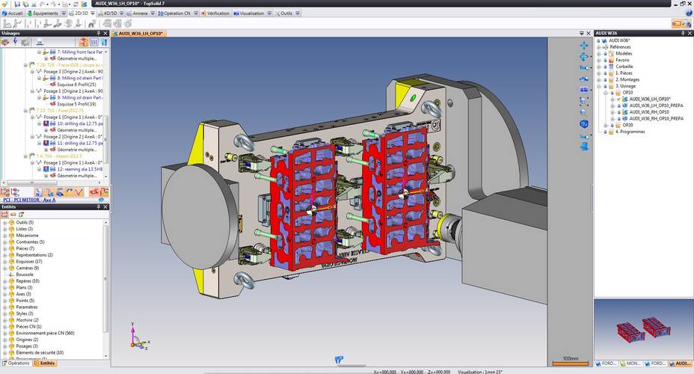Toggle lock on AUDI_W36_RH_OP10 document
The height and width of the screenshot is (374, 694).
[618, 112]
